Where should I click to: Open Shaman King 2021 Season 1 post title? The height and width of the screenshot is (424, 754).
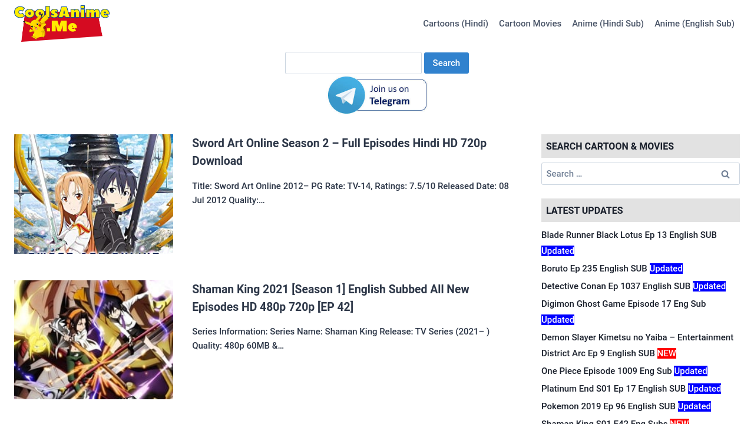330,298
